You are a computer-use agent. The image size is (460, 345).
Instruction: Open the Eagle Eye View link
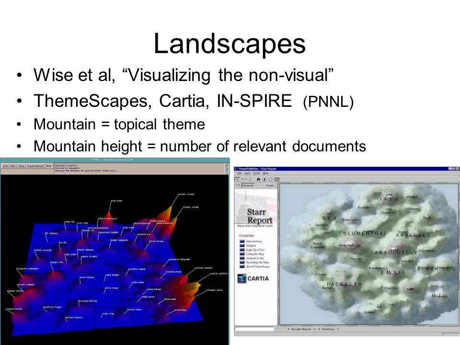255,250
